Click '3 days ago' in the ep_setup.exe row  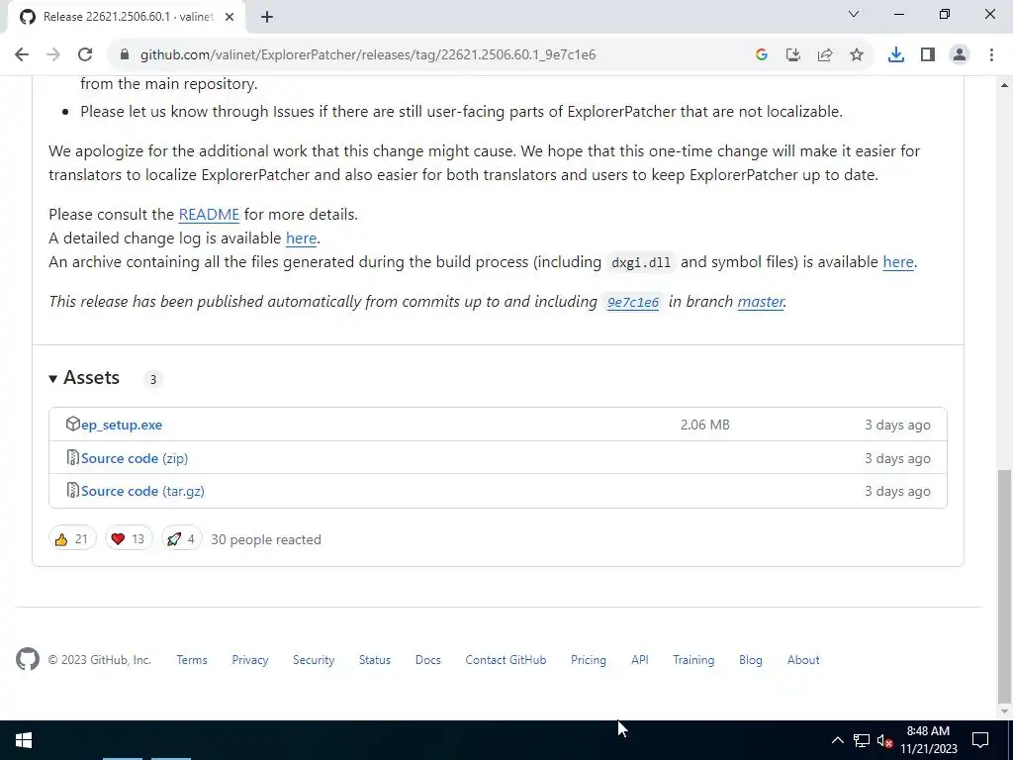pyautogui.click(x=898, y=426)
